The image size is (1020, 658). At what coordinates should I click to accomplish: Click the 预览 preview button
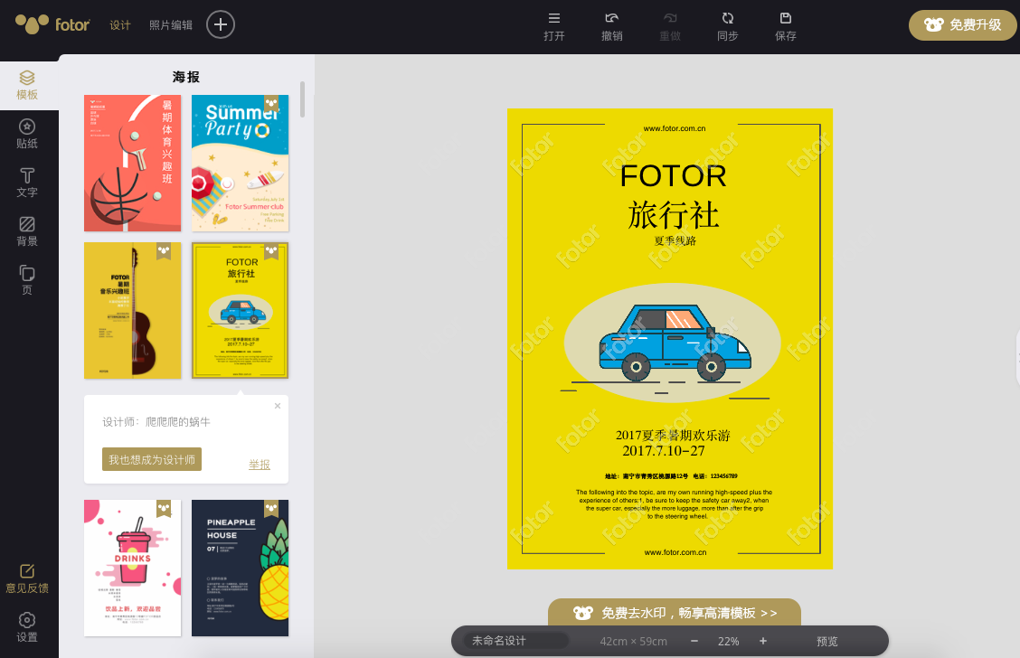[827, 641]
